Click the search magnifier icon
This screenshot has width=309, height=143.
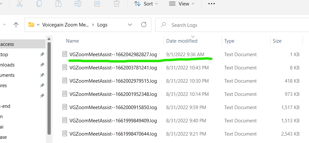[163, 25]
